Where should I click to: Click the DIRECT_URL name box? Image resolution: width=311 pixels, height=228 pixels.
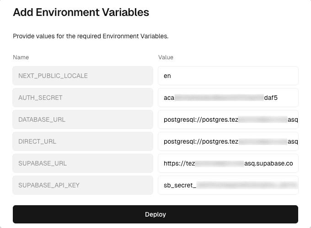point(83,141)
